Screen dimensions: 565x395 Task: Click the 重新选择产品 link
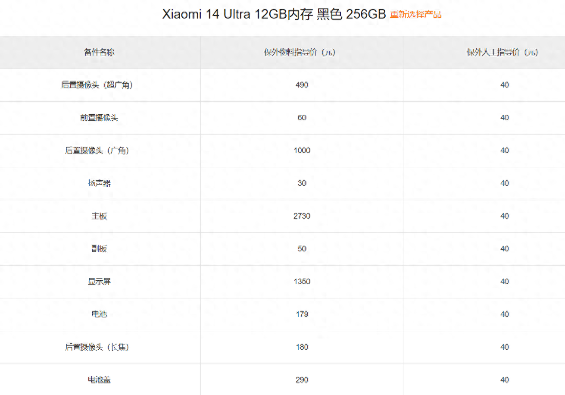point(415,14)
